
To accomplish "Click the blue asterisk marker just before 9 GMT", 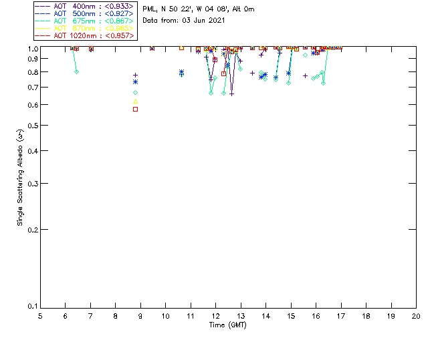I will tap(135, 82).
